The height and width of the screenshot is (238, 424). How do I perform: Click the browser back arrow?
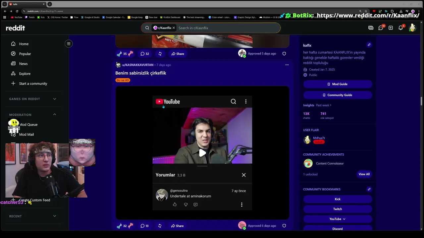5,11
